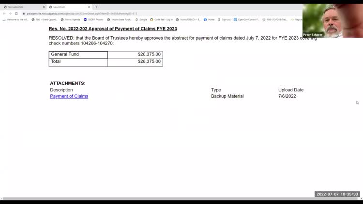Open the Google bookmark
The width and height of the screenshot is (363, 204).
[141, 20]
